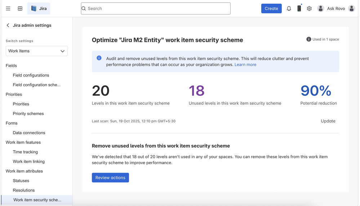Go to Time tracking settings
Screen dimensions: 360x206
[x=25, y=152]
